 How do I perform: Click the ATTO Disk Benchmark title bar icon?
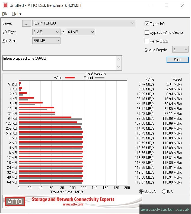(x=5, y=5)
